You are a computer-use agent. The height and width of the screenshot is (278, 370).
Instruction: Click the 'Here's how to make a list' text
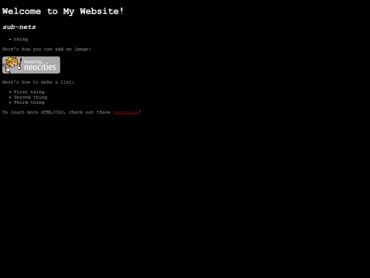pos(38,82)
